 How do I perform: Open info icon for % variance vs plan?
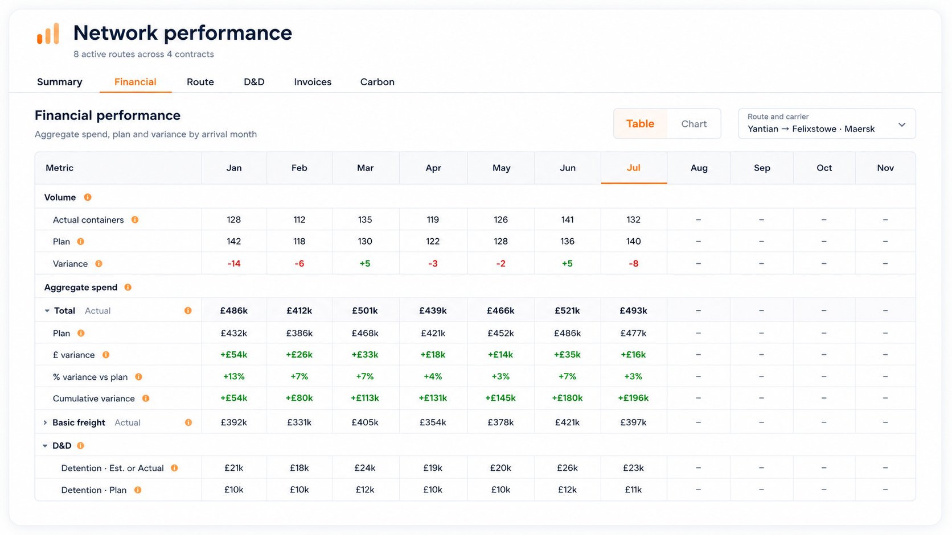point(138,377)
